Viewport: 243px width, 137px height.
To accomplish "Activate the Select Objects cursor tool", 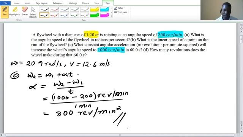I will [x=33, y=12].
